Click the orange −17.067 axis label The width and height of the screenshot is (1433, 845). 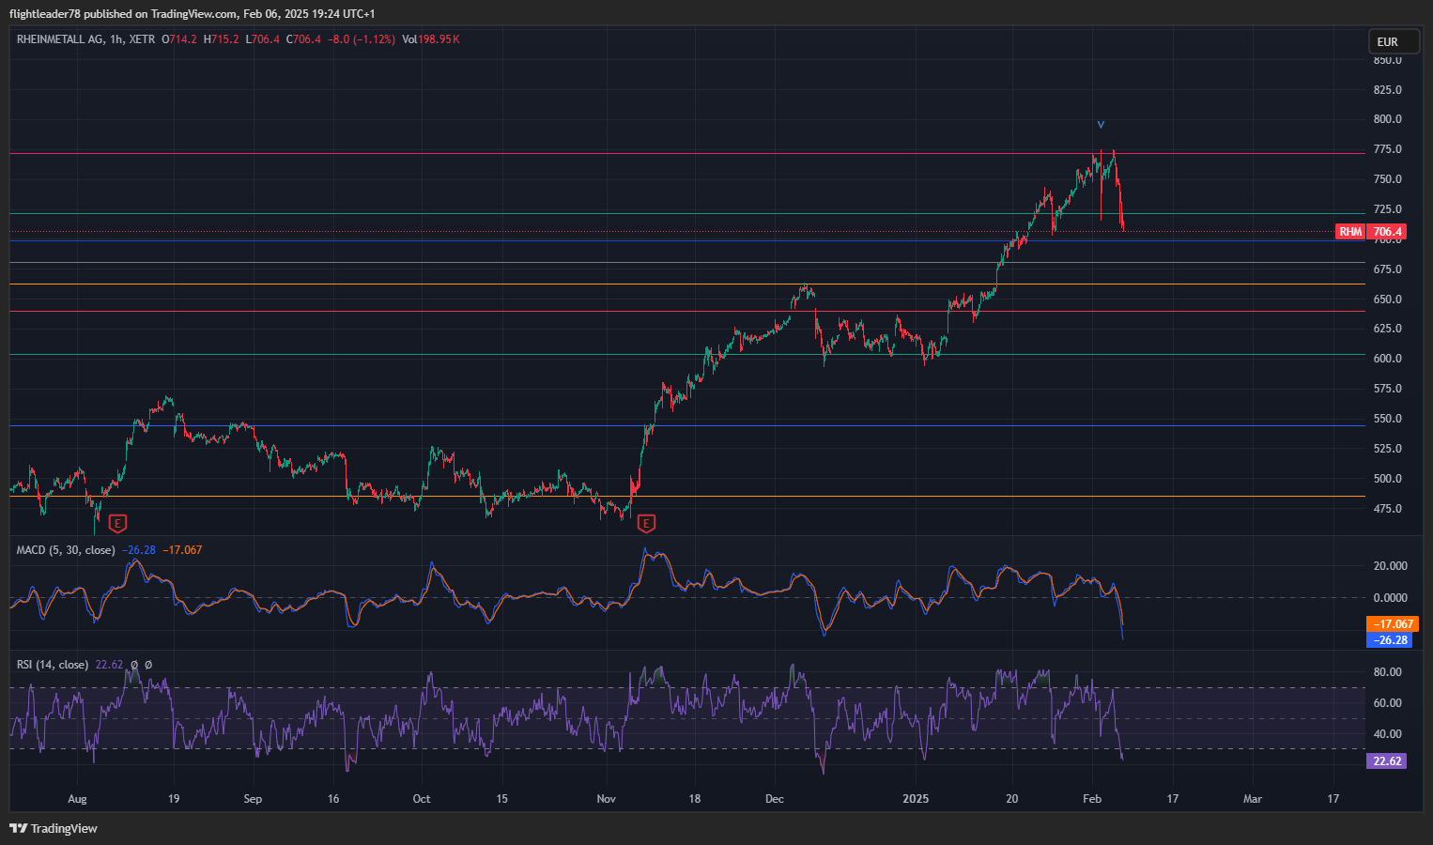pyautogui.click(x=1392, y=624)
